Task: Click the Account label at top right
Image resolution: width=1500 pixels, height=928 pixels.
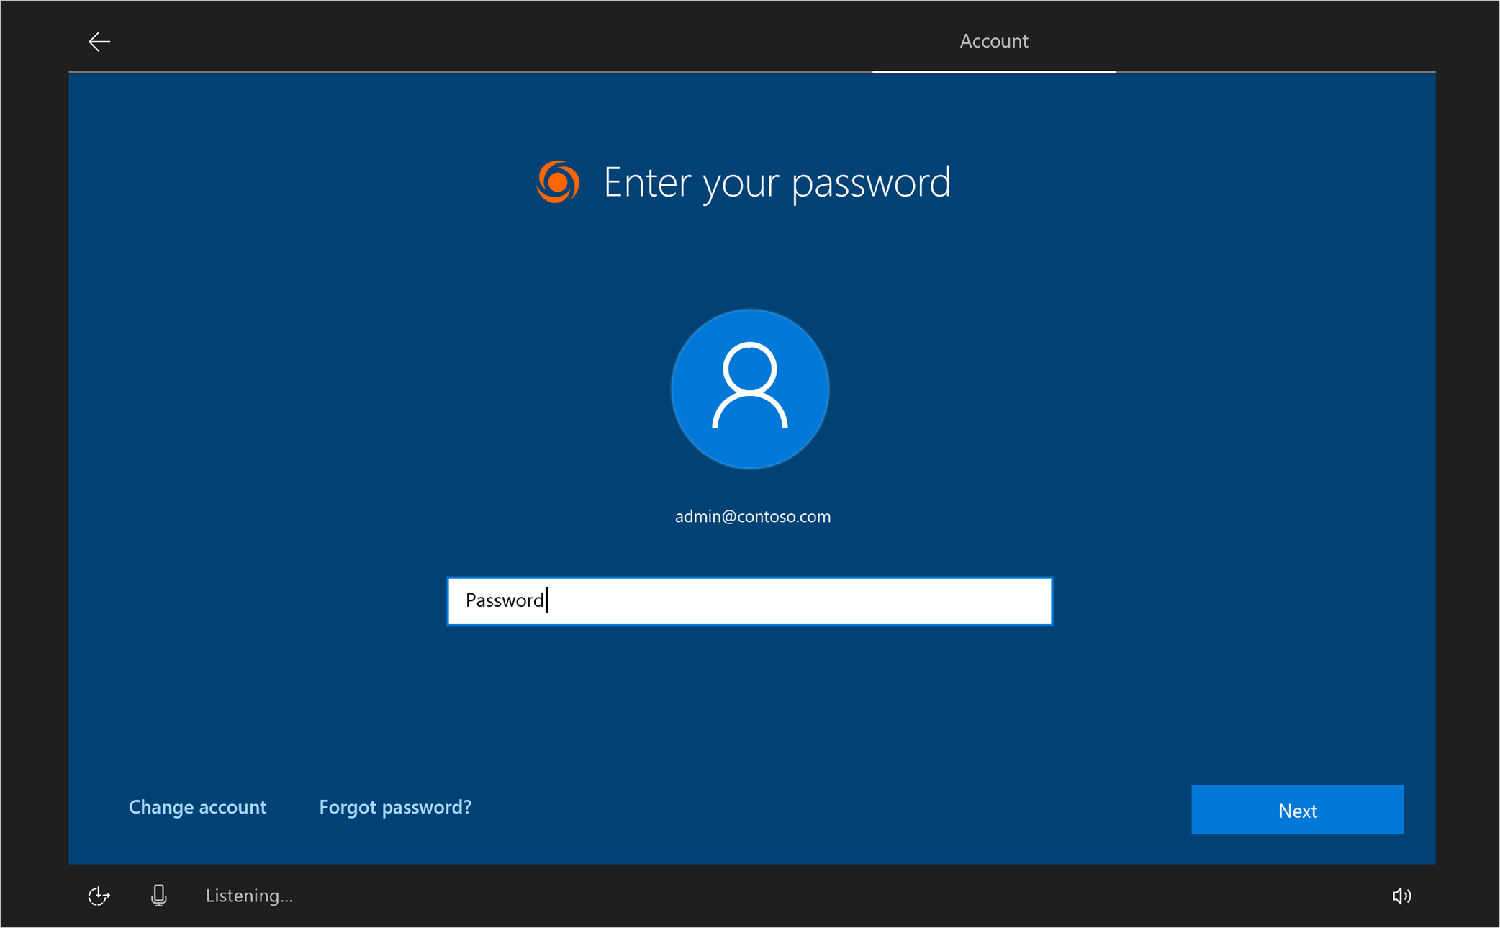Action: (993, 41)
